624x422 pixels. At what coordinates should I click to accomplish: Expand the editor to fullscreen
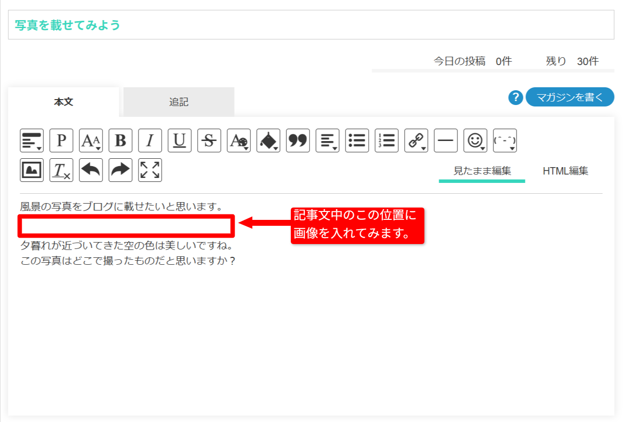pos(150,170)
